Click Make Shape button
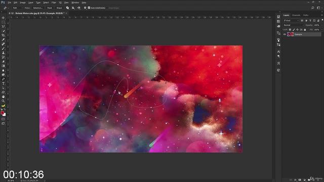Screen dimensions: 324x182 pos(59,8)
